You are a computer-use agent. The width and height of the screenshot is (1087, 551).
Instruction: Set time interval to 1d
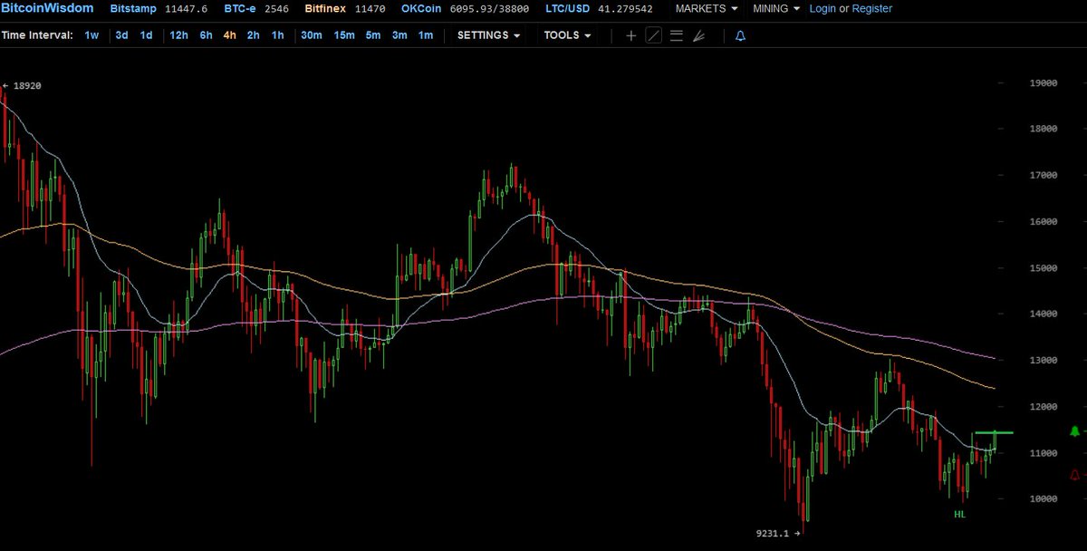click(146, 35)
